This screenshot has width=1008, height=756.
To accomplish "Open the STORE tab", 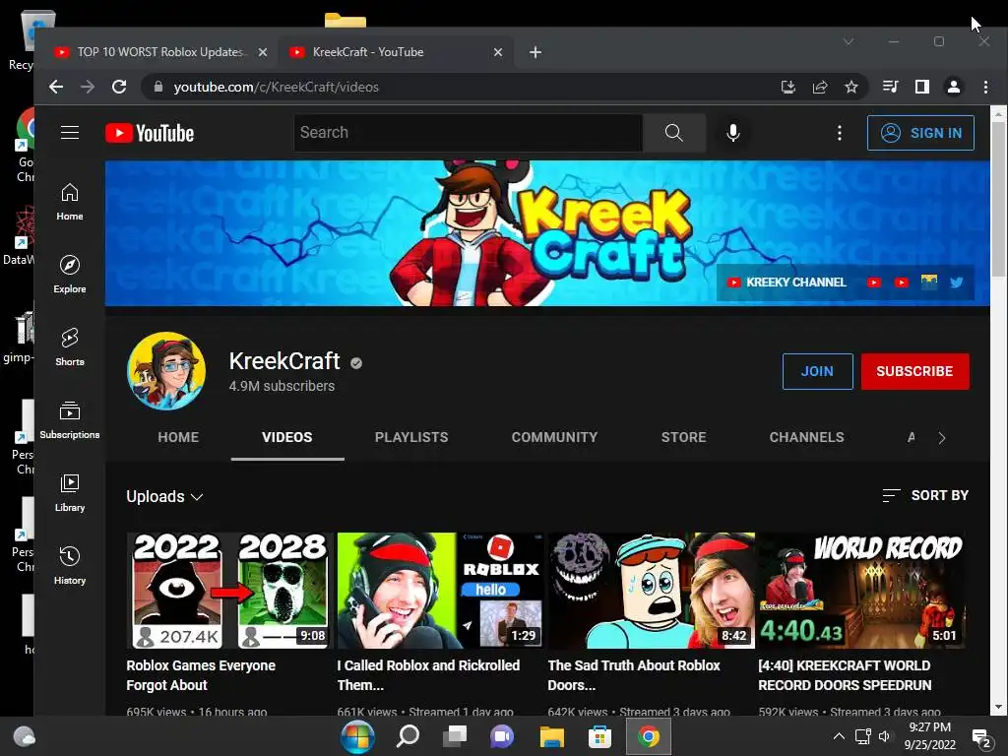I will point(683,437).
